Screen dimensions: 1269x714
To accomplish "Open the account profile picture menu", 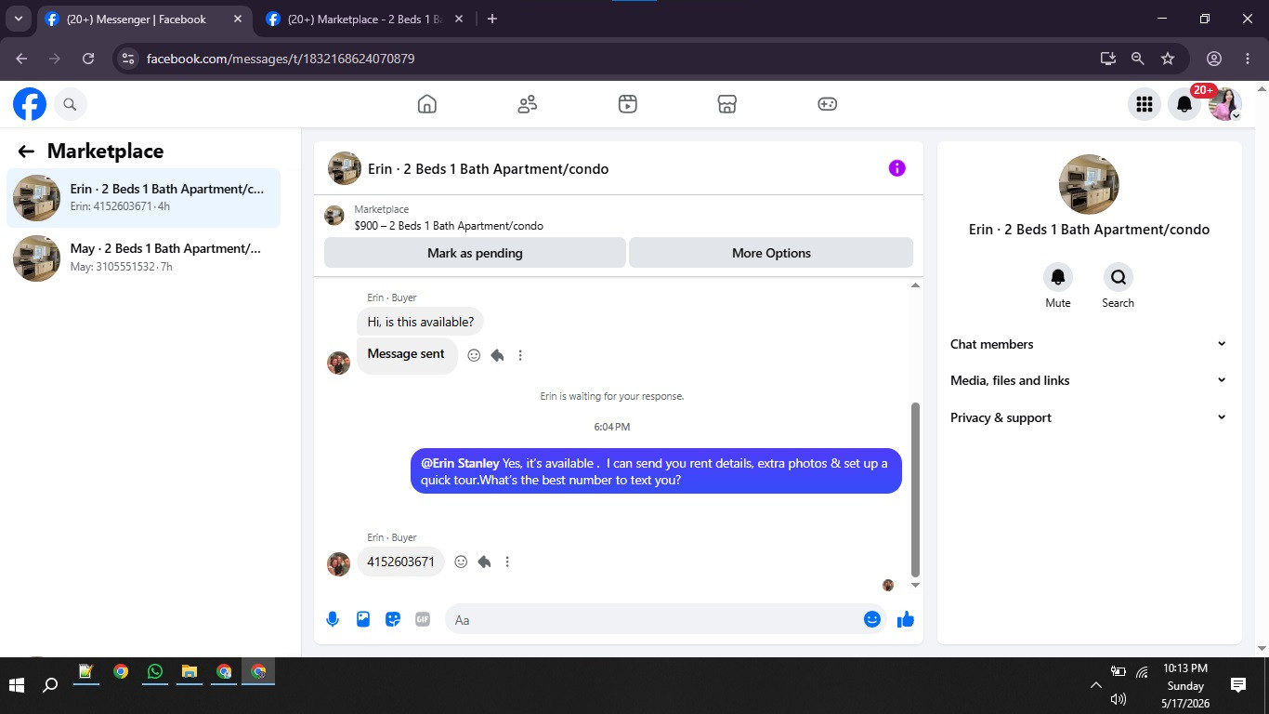I will (x=1225, y=104).
